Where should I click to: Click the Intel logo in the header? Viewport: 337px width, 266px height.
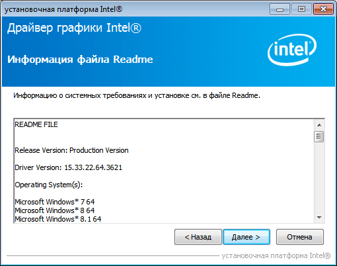[292, 50]
